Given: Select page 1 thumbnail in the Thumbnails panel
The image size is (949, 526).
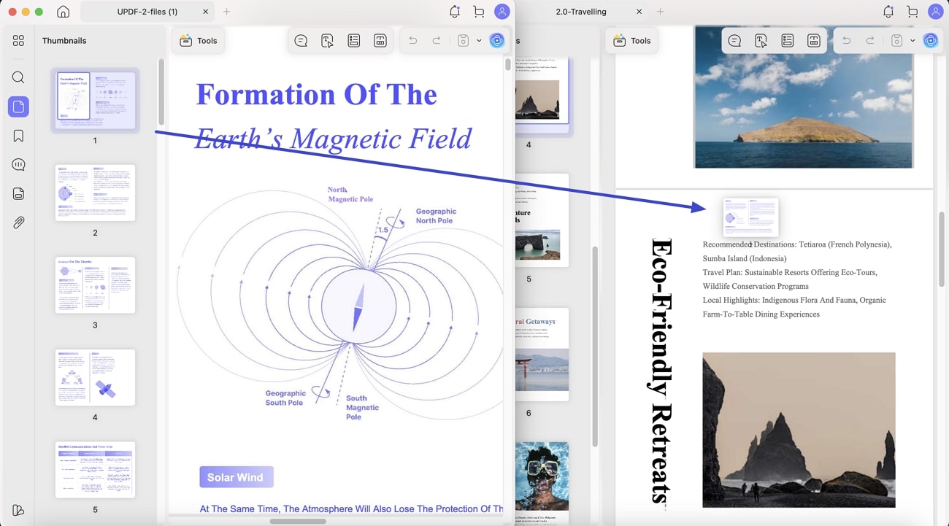Looking at the screenshot, I should point(95,100).
